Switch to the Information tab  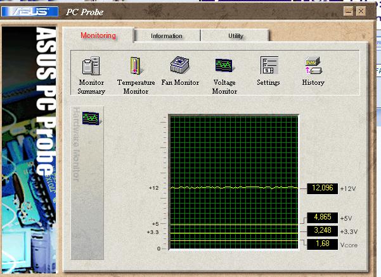(167, 36)
